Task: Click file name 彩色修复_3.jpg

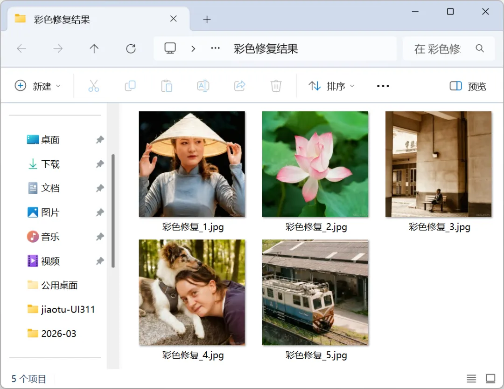Action: tap(440, 227)
